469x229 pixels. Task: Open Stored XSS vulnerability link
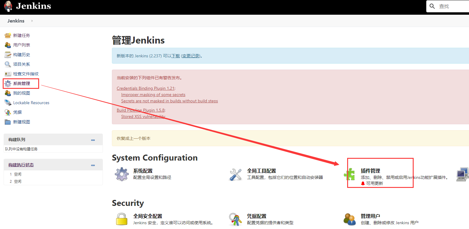point(143,116)
